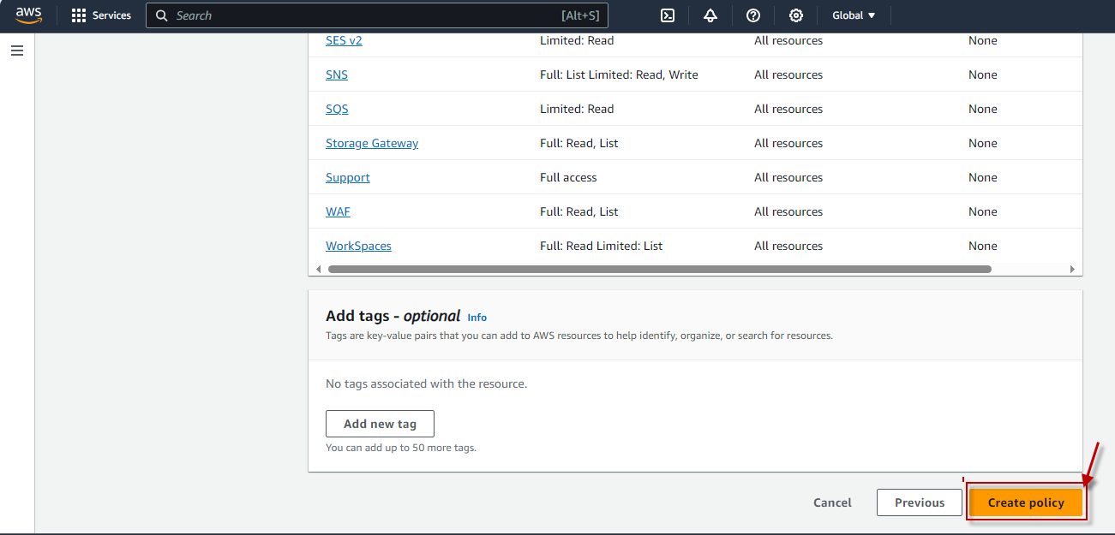Click the Info link beside Add tags

coord(477,317)
